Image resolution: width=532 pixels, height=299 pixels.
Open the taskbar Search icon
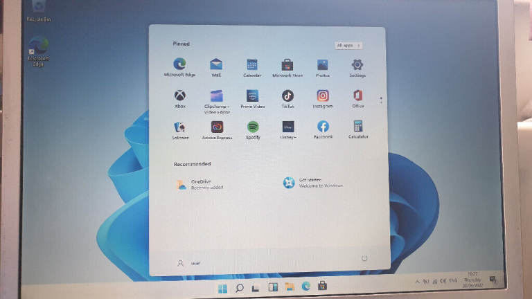tap(239, 287)
